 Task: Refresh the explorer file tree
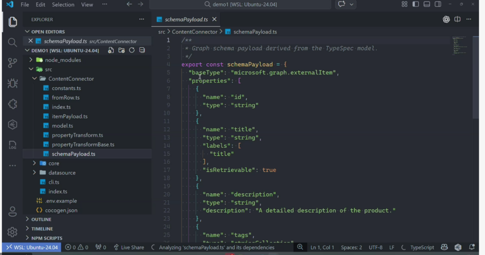click(132, 51)
